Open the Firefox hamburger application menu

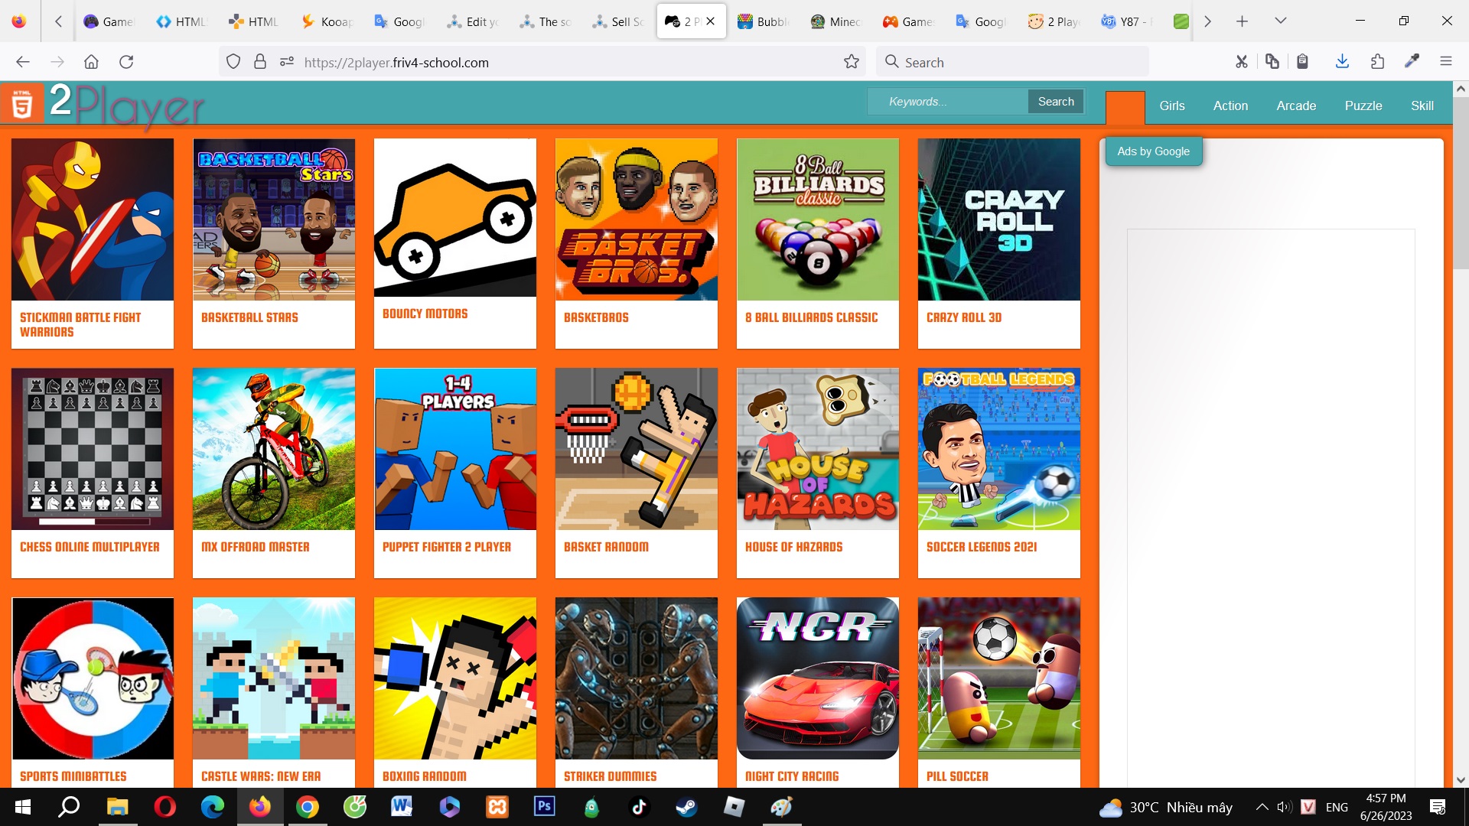(1445, 62)
